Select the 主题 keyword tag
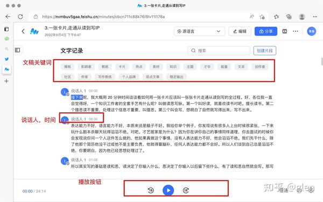323x202 pixels. click(190, 67)
